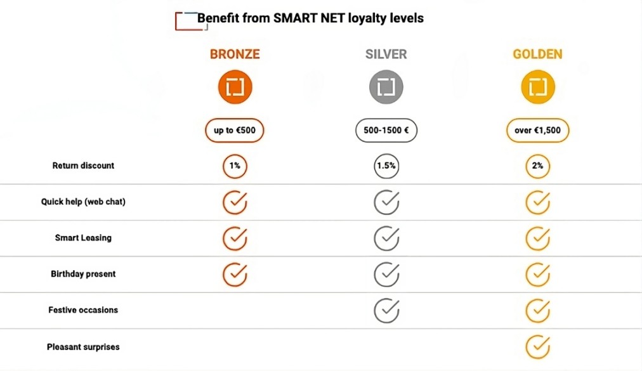The height and width of the screenshot is (371, 642).
Task: Click Golden checkmark for Quick help row
Action: pyautogui.click(x=537, y=202)
